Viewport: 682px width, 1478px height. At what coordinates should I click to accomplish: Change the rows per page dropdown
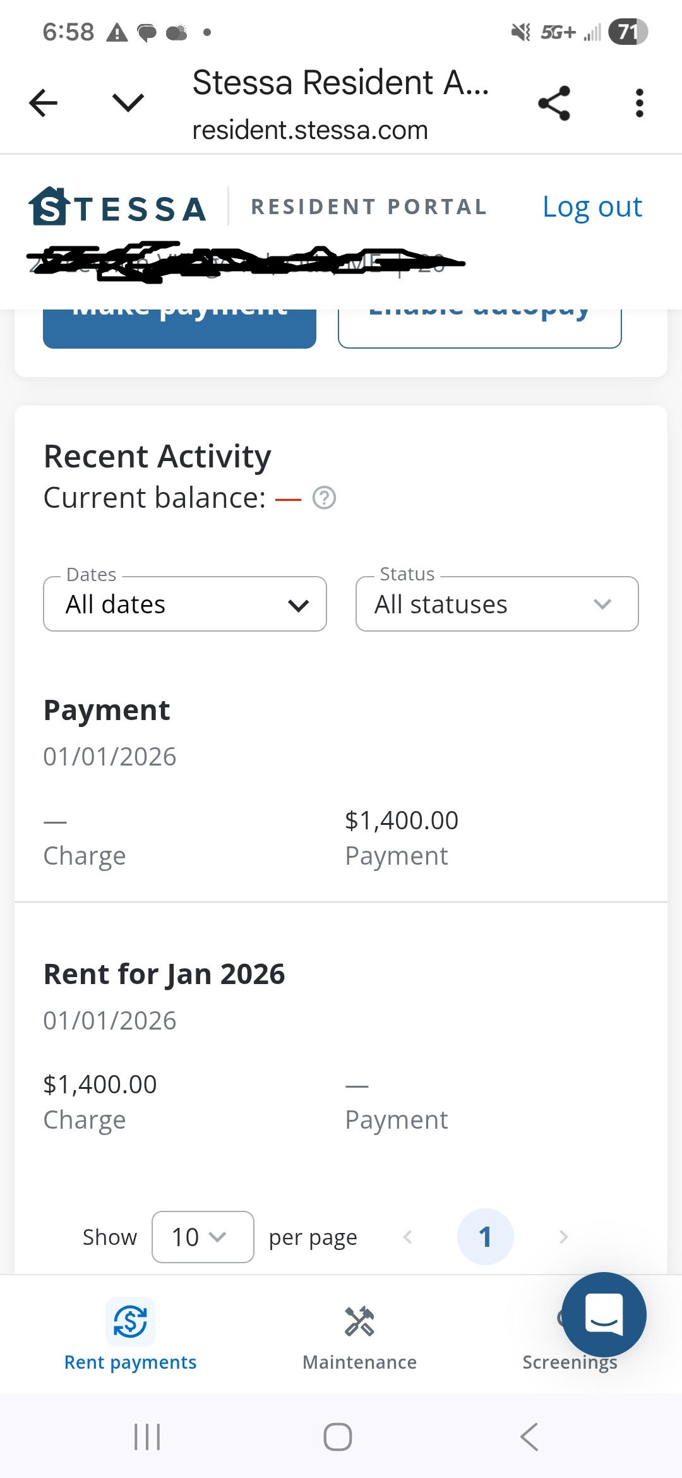[202, 1237]
